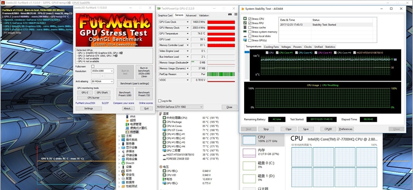This screenshot has width=413, height=190.
Task: Click the 数据库 database icon in tree
Action: click(123, 182)
